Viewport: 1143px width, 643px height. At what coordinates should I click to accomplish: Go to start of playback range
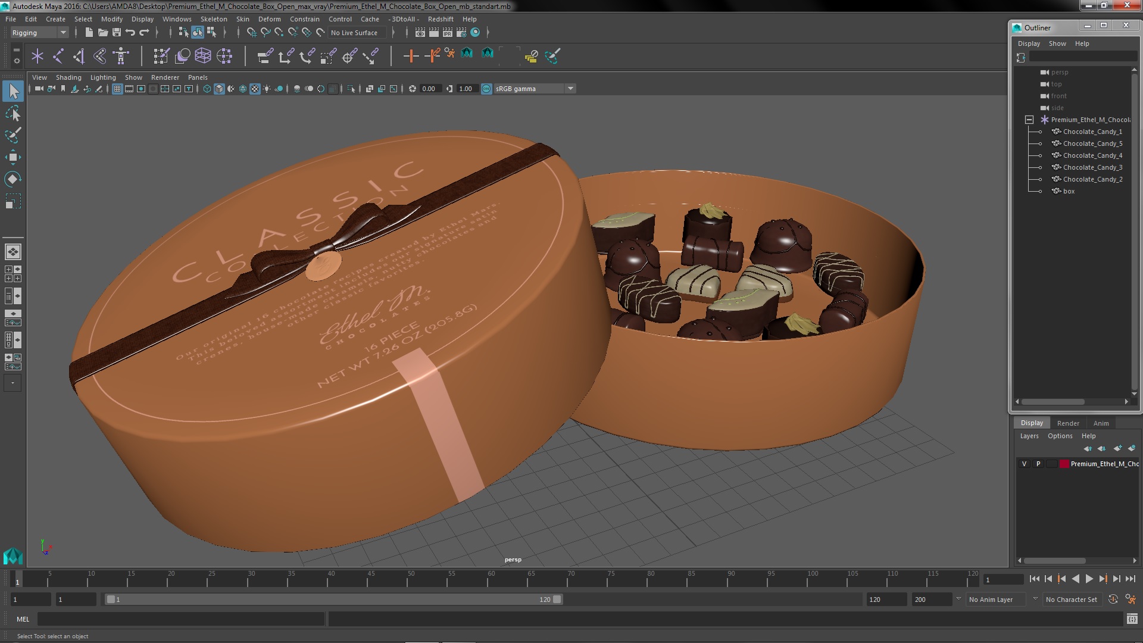1034,579
